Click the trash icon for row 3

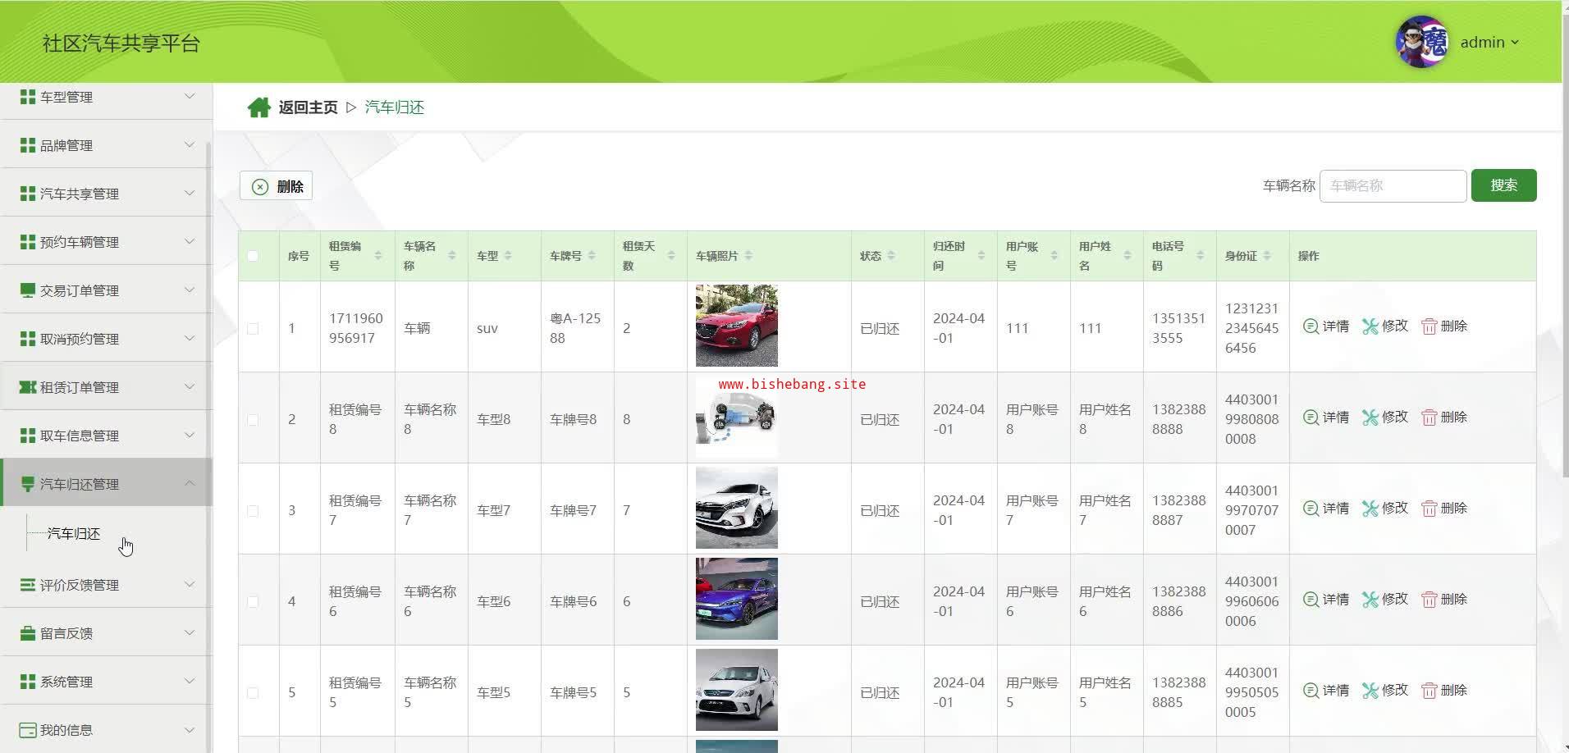[1429, 509]
